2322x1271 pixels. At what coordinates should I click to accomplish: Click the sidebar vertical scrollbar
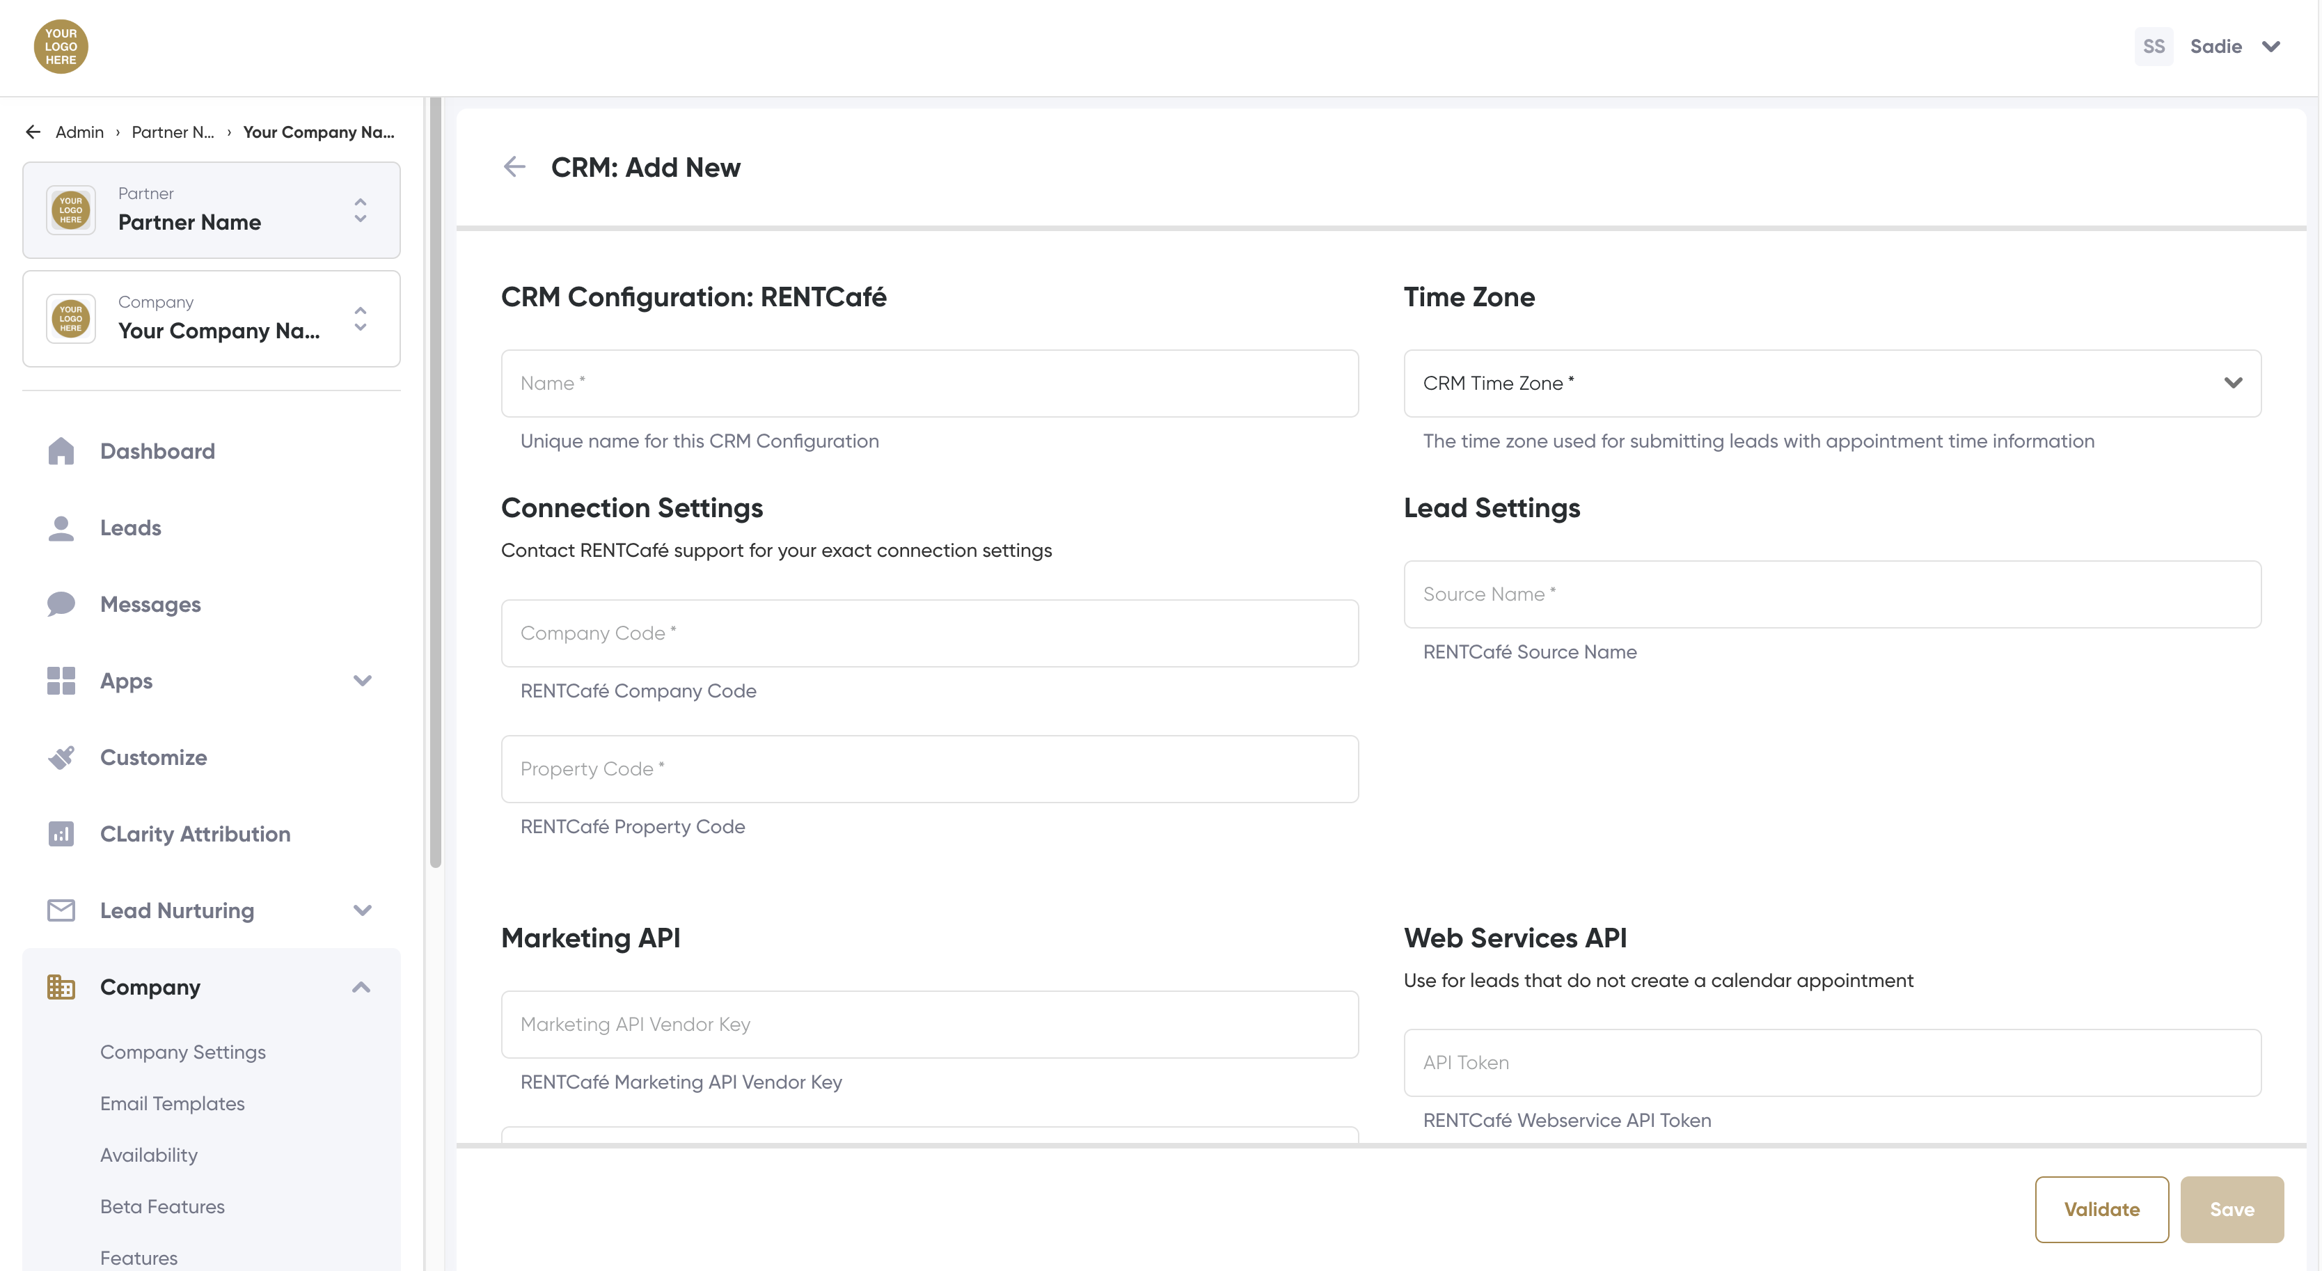[x=436, y=482]
